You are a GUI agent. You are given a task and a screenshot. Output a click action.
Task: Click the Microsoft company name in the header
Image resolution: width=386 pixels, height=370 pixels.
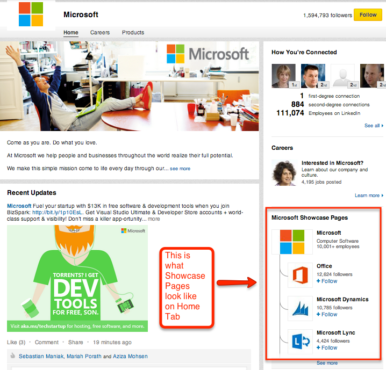pyautogui.click(x=81, y=14)
